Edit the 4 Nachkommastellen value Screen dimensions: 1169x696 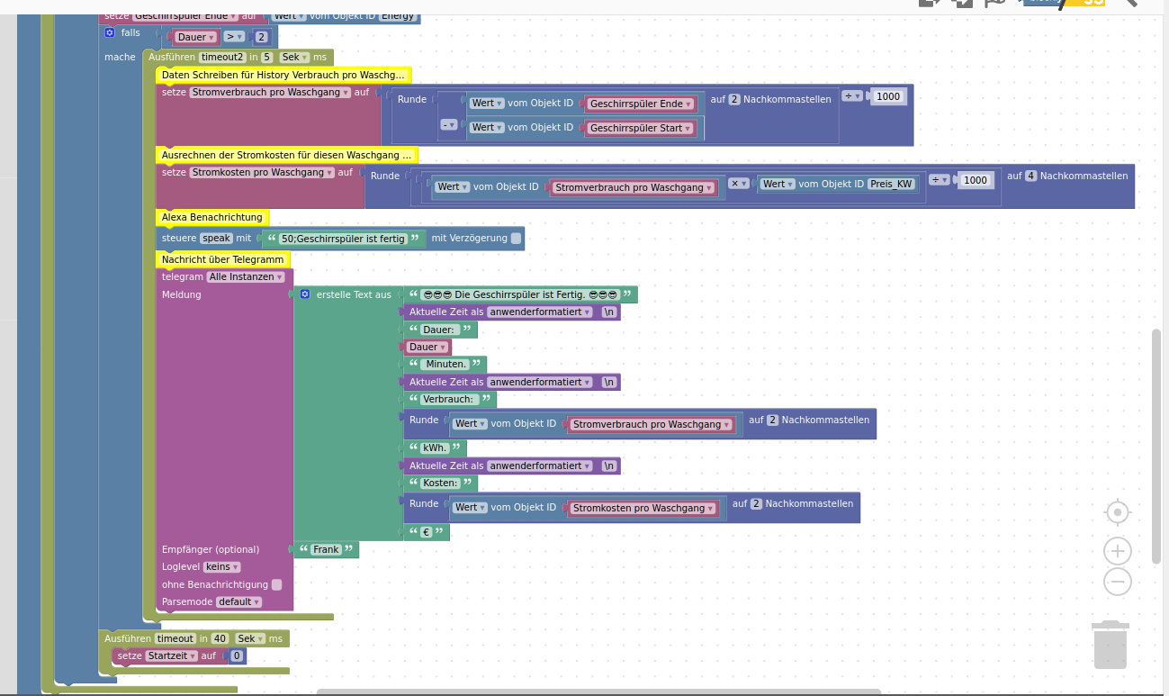point(1031,176)
